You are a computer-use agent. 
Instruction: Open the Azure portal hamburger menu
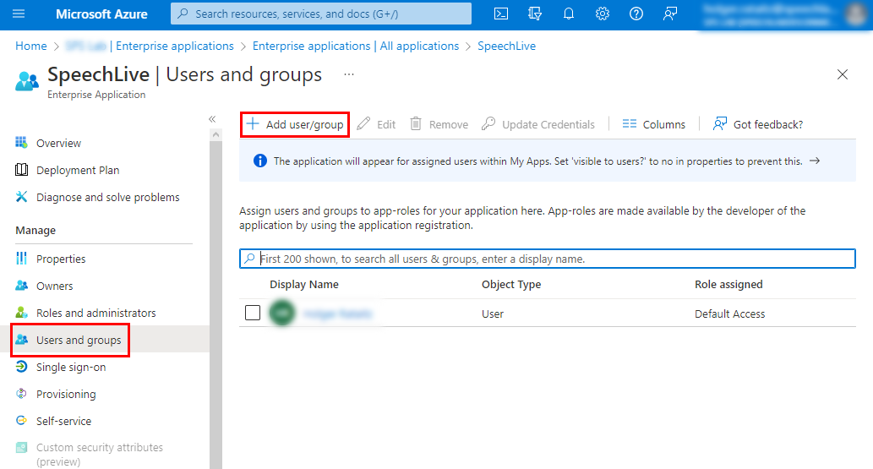(19, 14)
